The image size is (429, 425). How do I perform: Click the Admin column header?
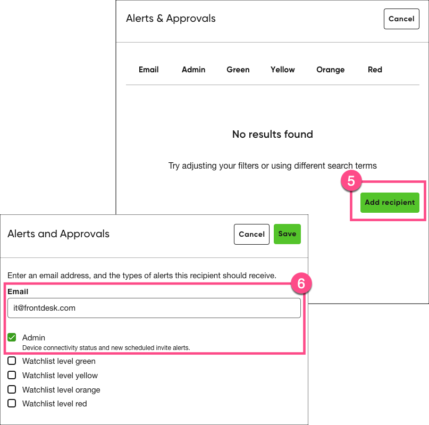[x=194, y=70]
